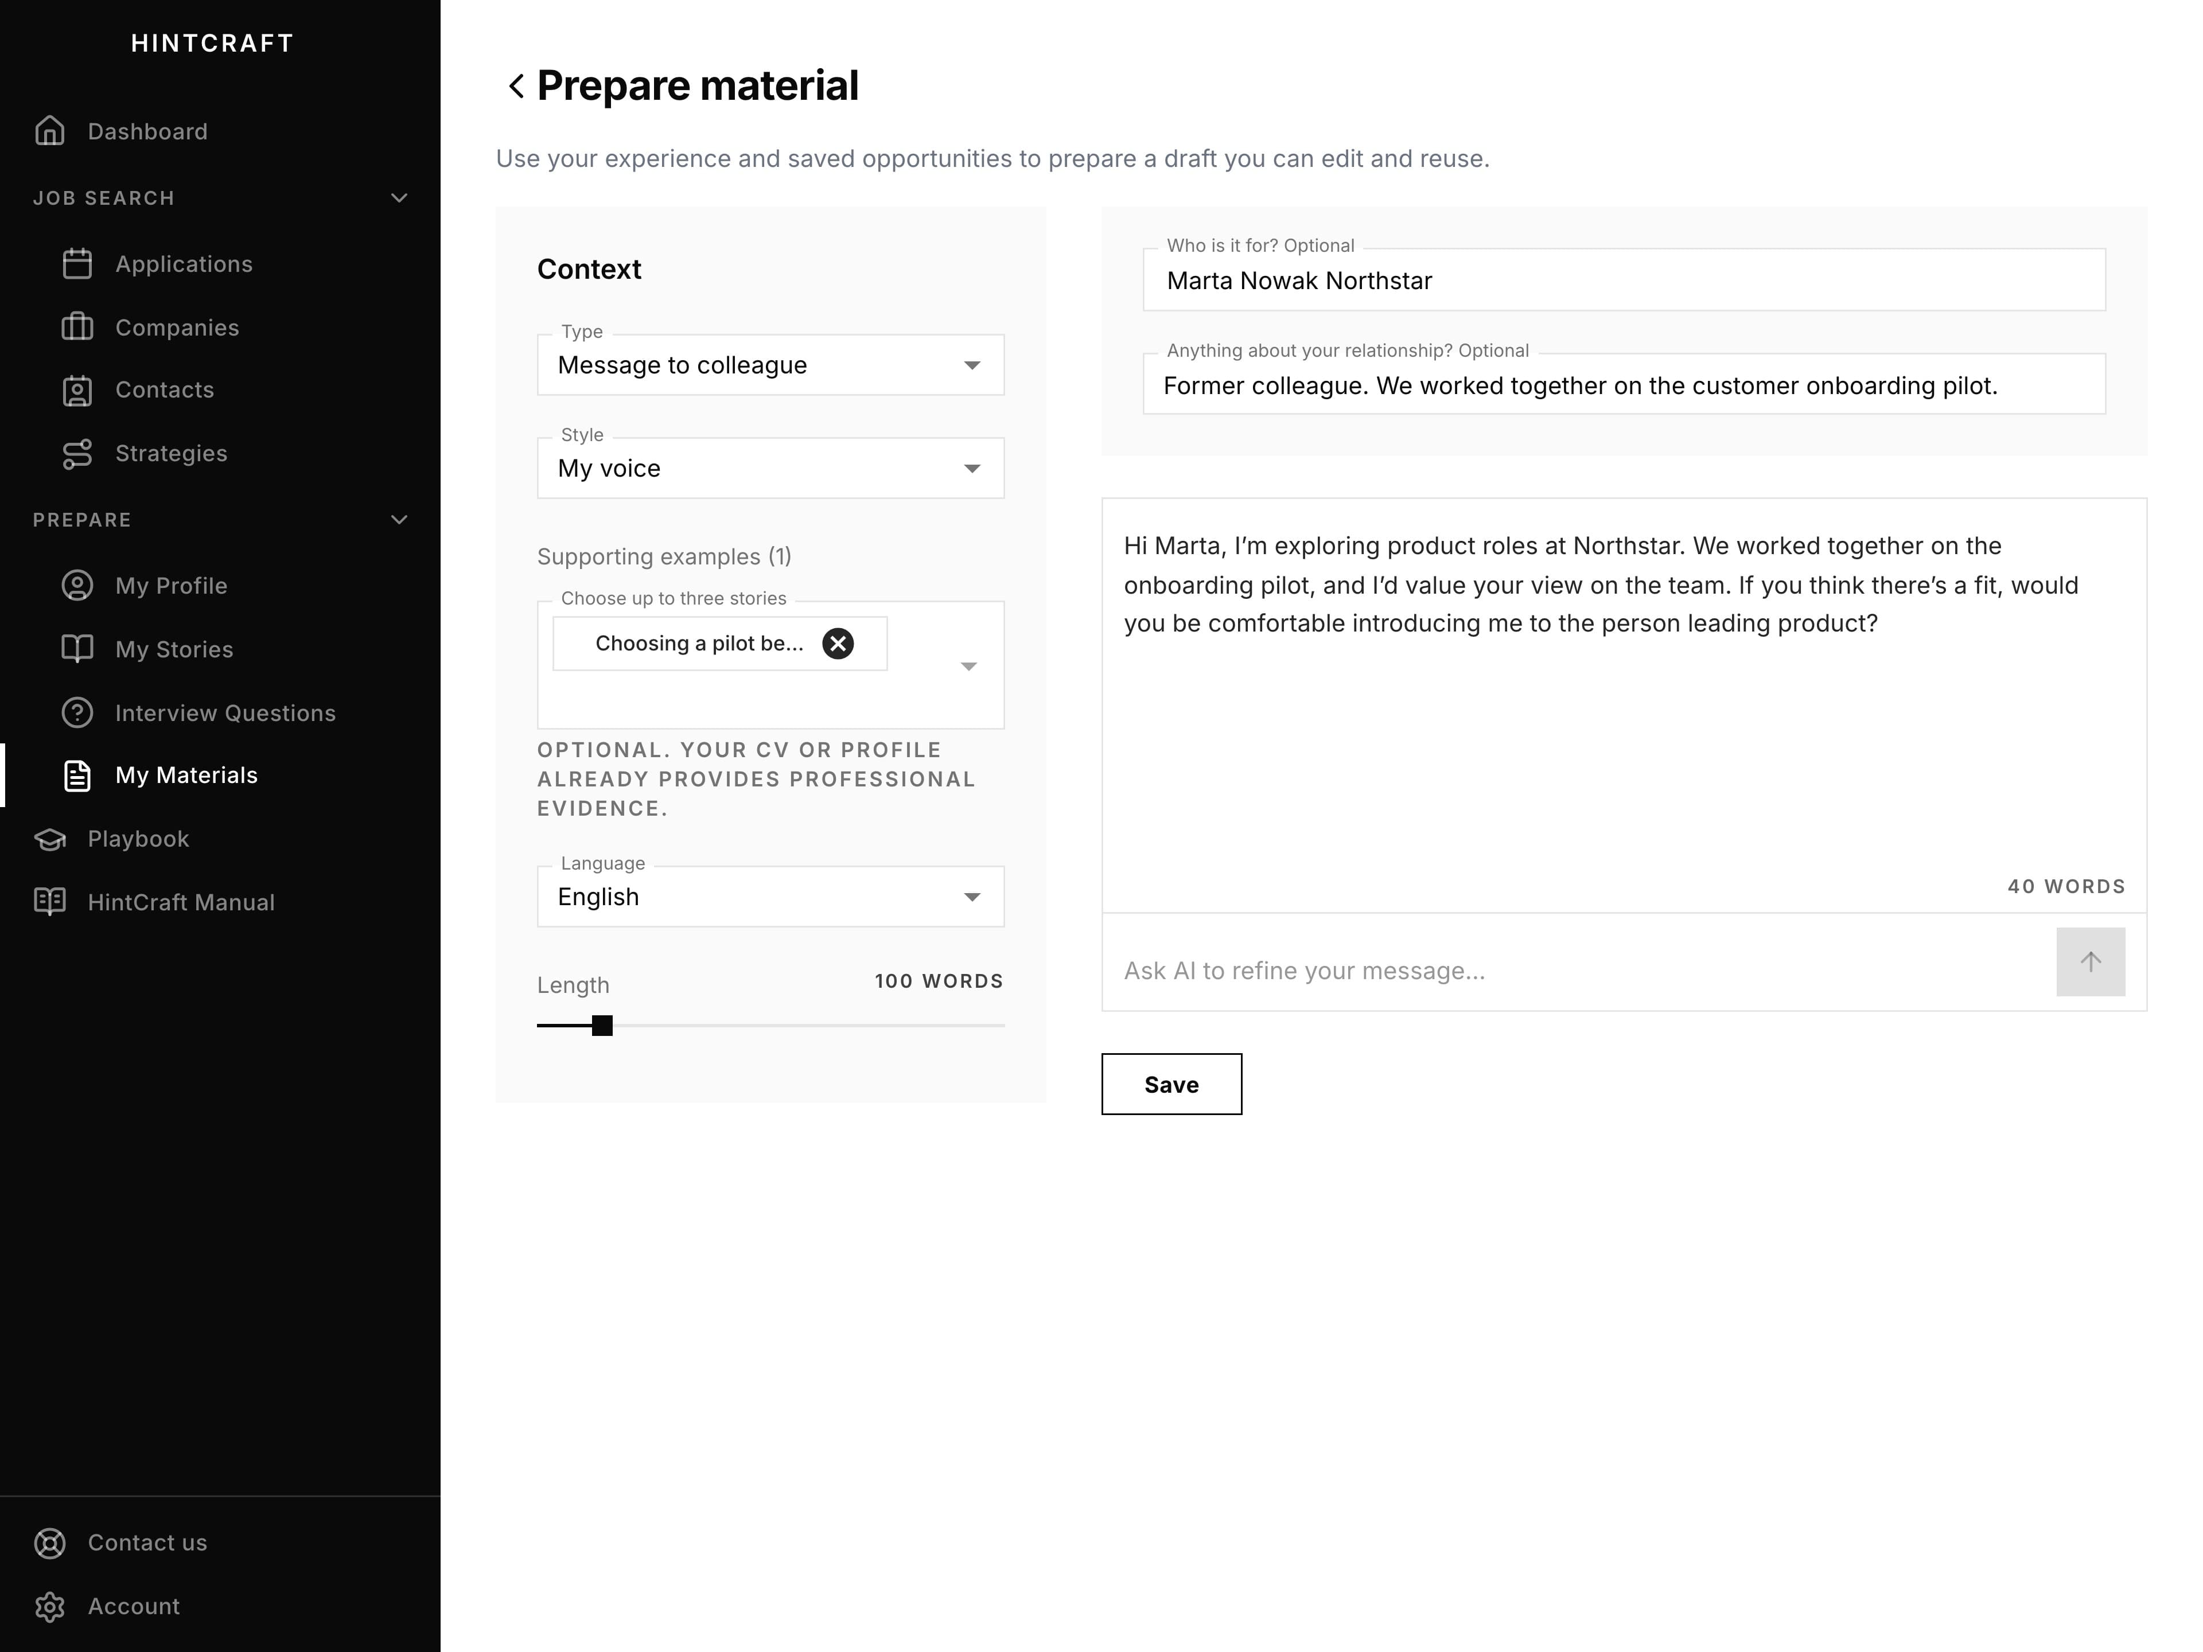2203x1652 pixels.
Task: Click inside the drafted message text area
Action: point(1624,706)
